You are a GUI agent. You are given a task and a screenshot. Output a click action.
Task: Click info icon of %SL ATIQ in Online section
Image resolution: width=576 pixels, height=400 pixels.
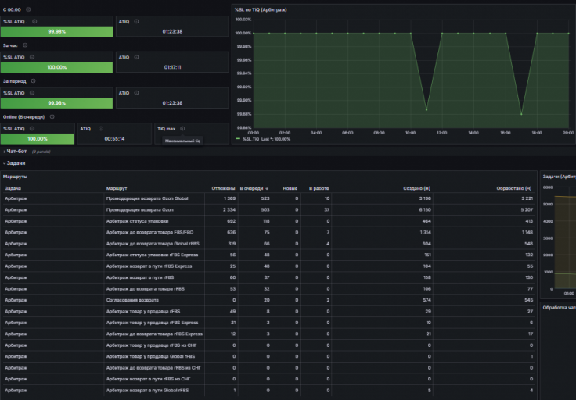(x=32, y=129)
